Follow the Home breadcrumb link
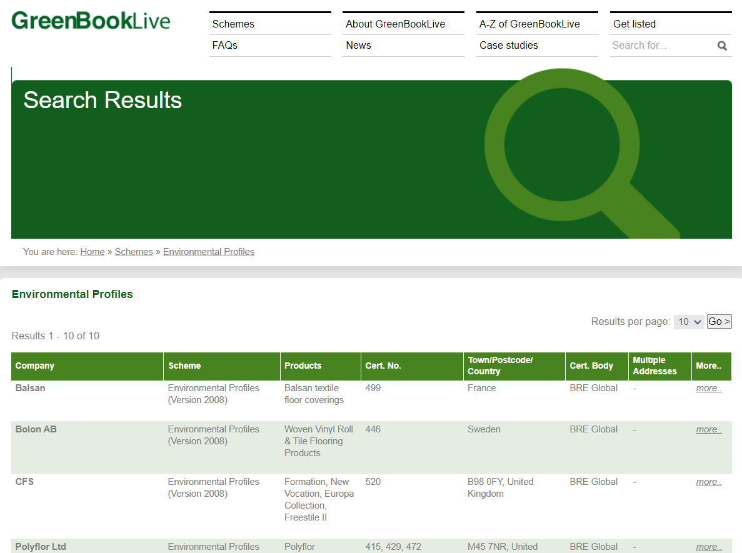This screenshot has width=742, height=553. [x=93, y=252]
